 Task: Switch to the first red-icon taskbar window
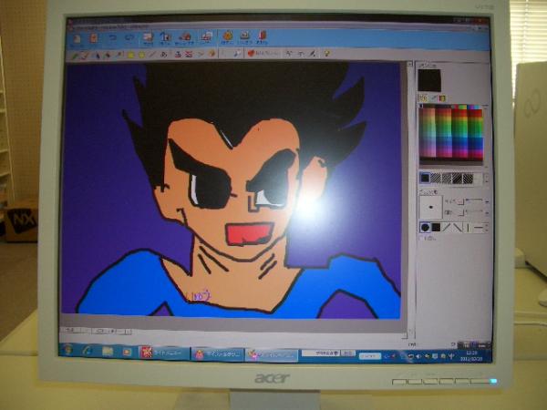coord(165,354)
